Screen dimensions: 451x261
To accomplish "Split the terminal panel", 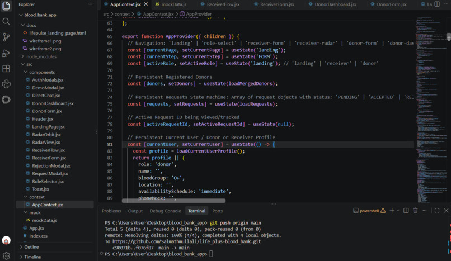I will click(406, 211).
